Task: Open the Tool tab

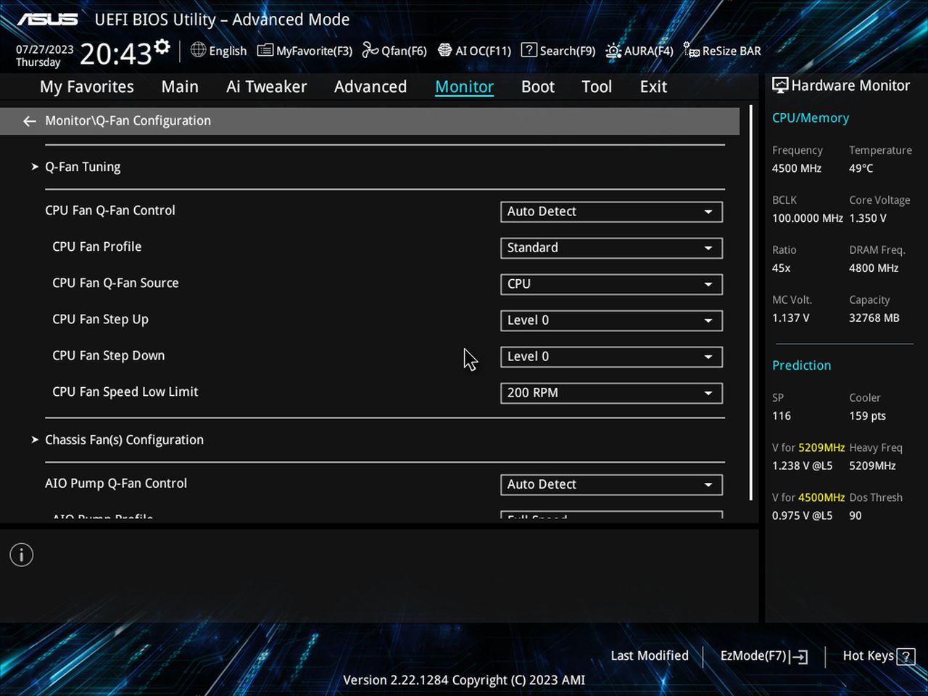Action: [x=597, y=87]
